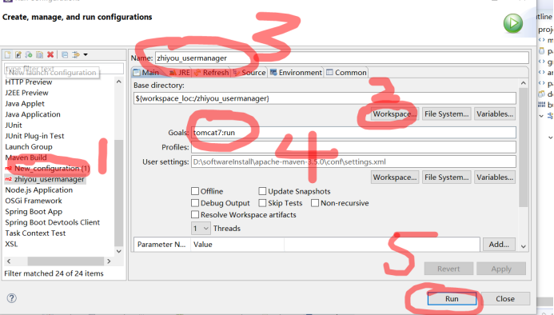Click the type filter text box
Viewport: 554px width, 315px height.
[64, 68]
